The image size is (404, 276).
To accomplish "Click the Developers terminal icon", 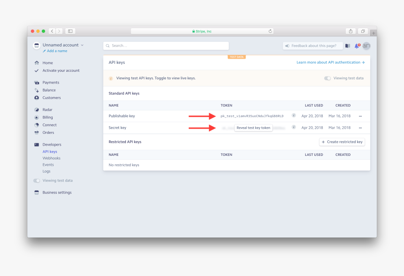I will click(37, 145).
